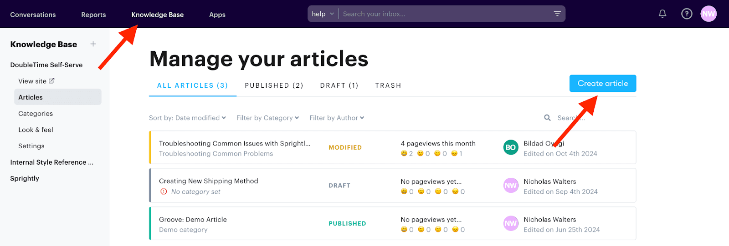Open Creating New Shipping Method article
This screenshot has width=729, height=246.
[208, 181]
